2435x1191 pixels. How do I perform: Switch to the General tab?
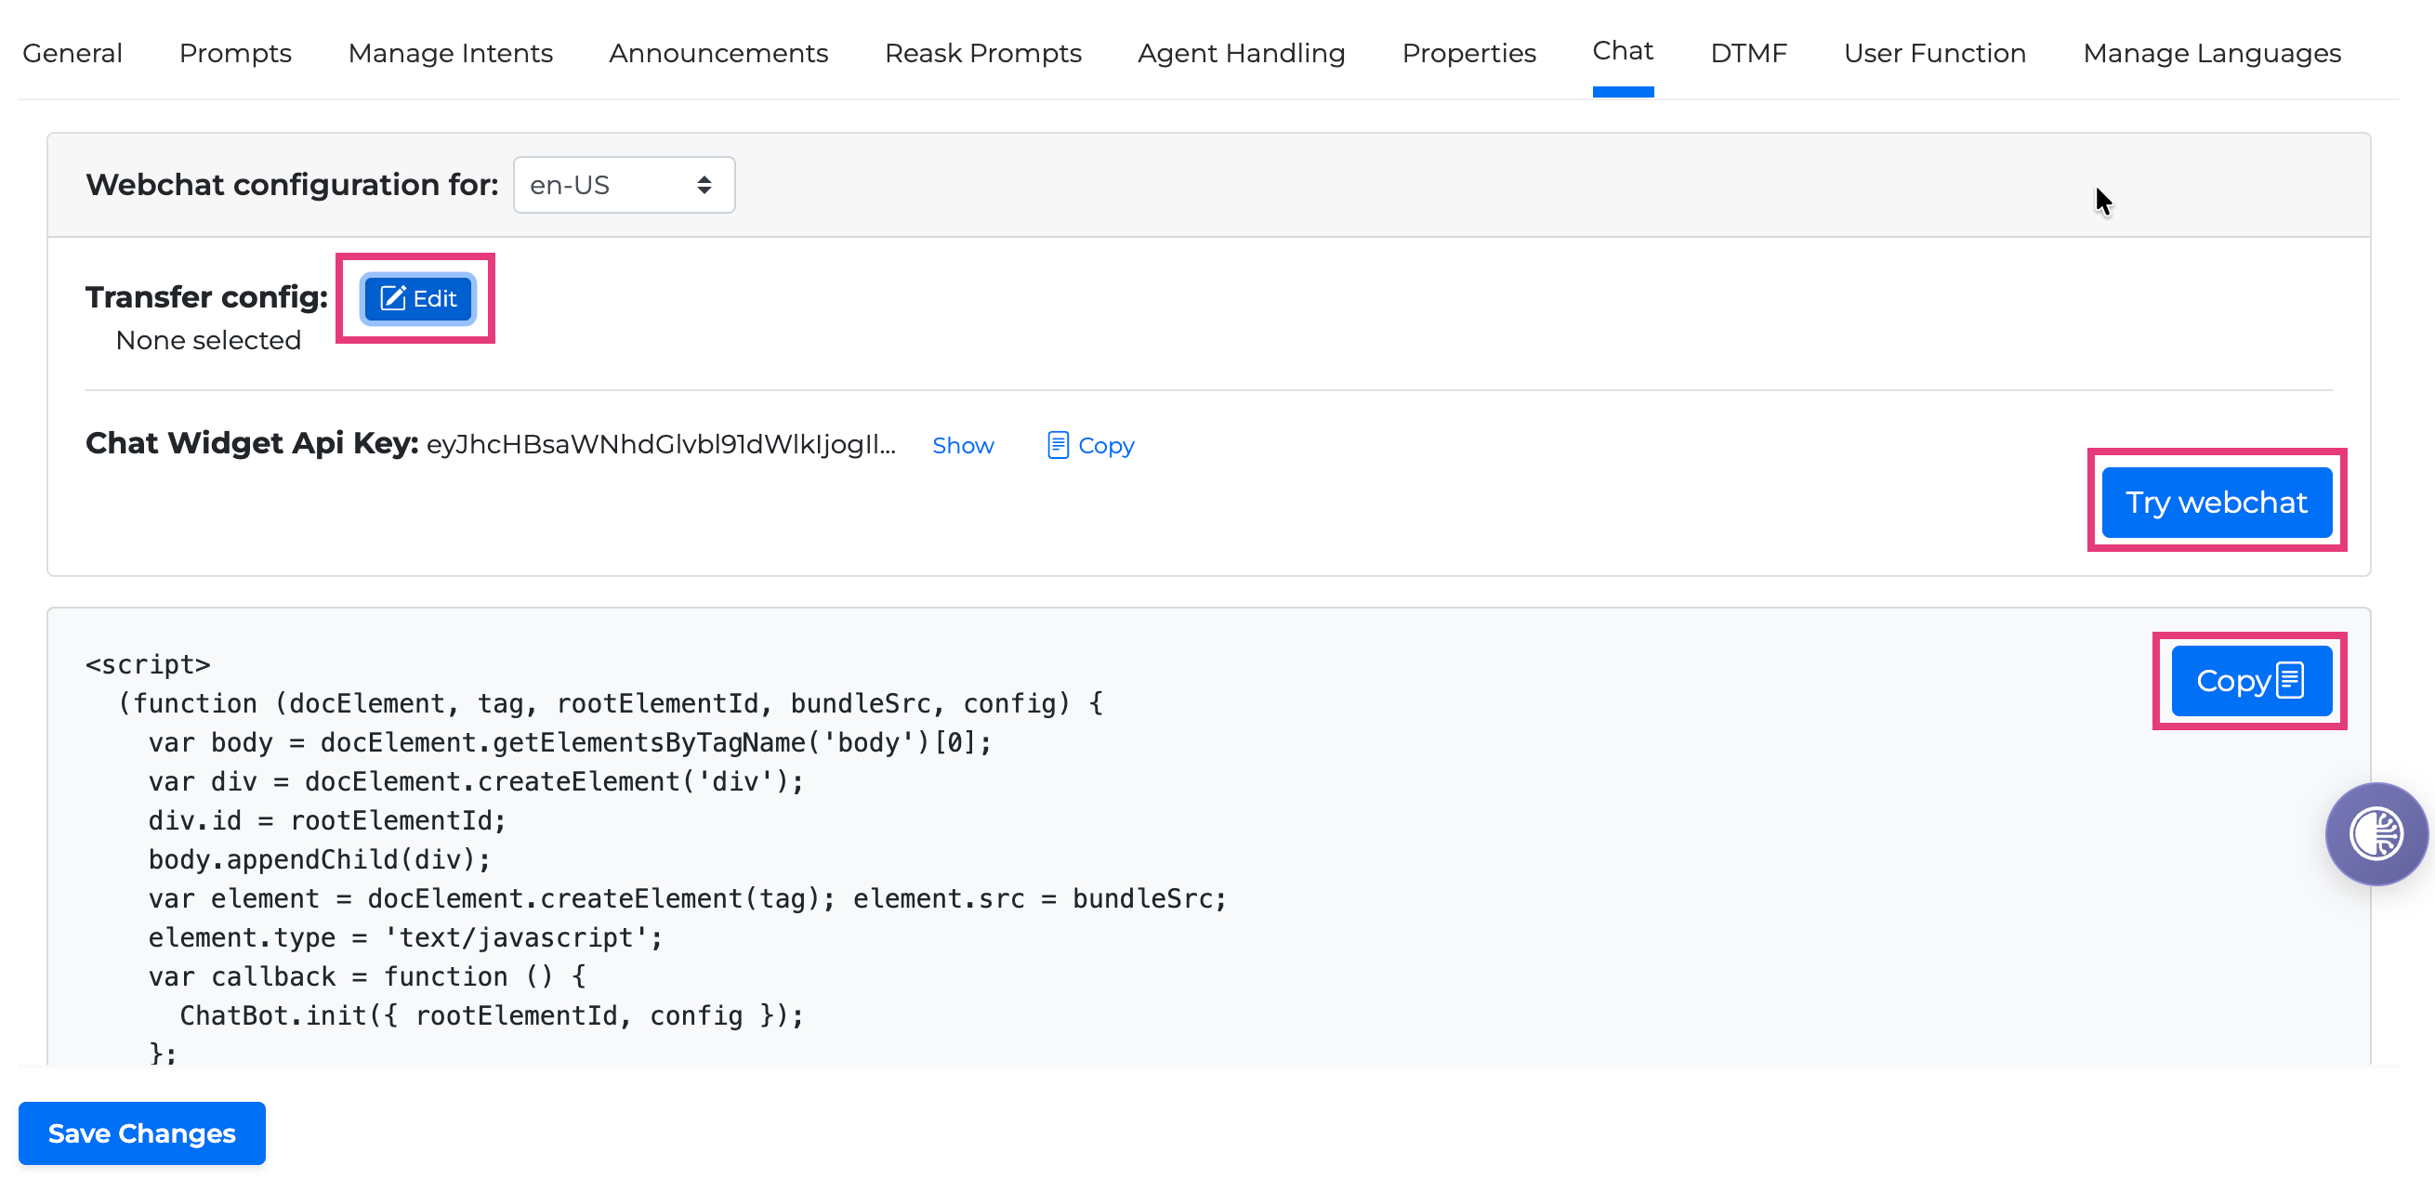pyautogui.click(x=72, y=53)
